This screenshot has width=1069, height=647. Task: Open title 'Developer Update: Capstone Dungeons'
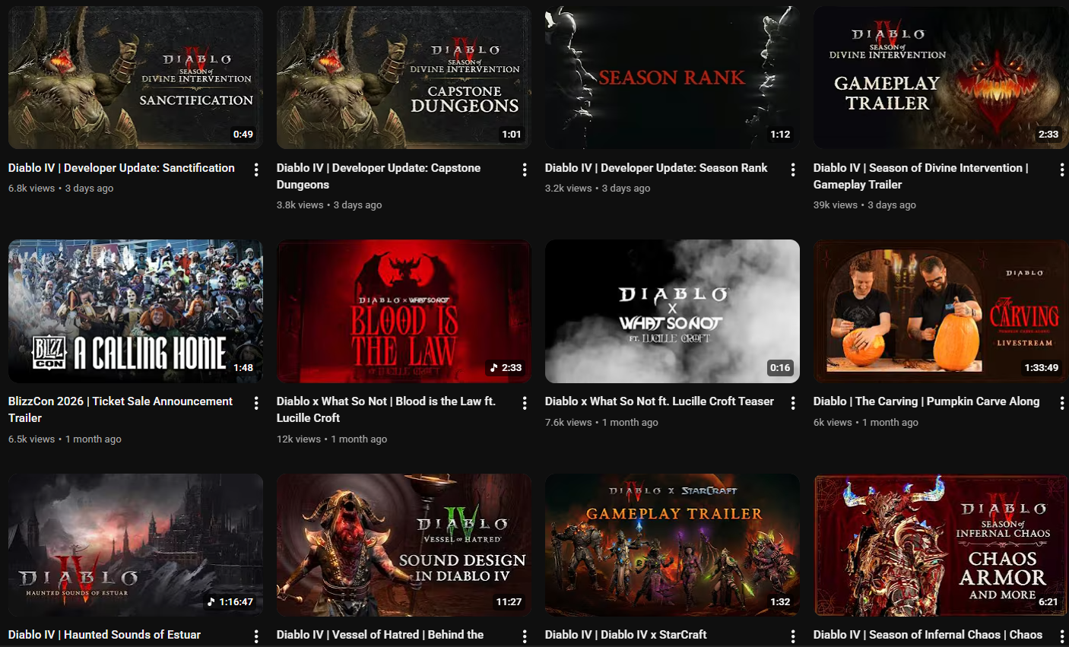379,176
